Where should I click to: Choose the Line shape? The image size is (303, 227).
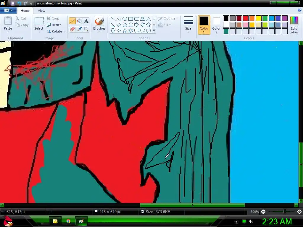tap(113, 19)
